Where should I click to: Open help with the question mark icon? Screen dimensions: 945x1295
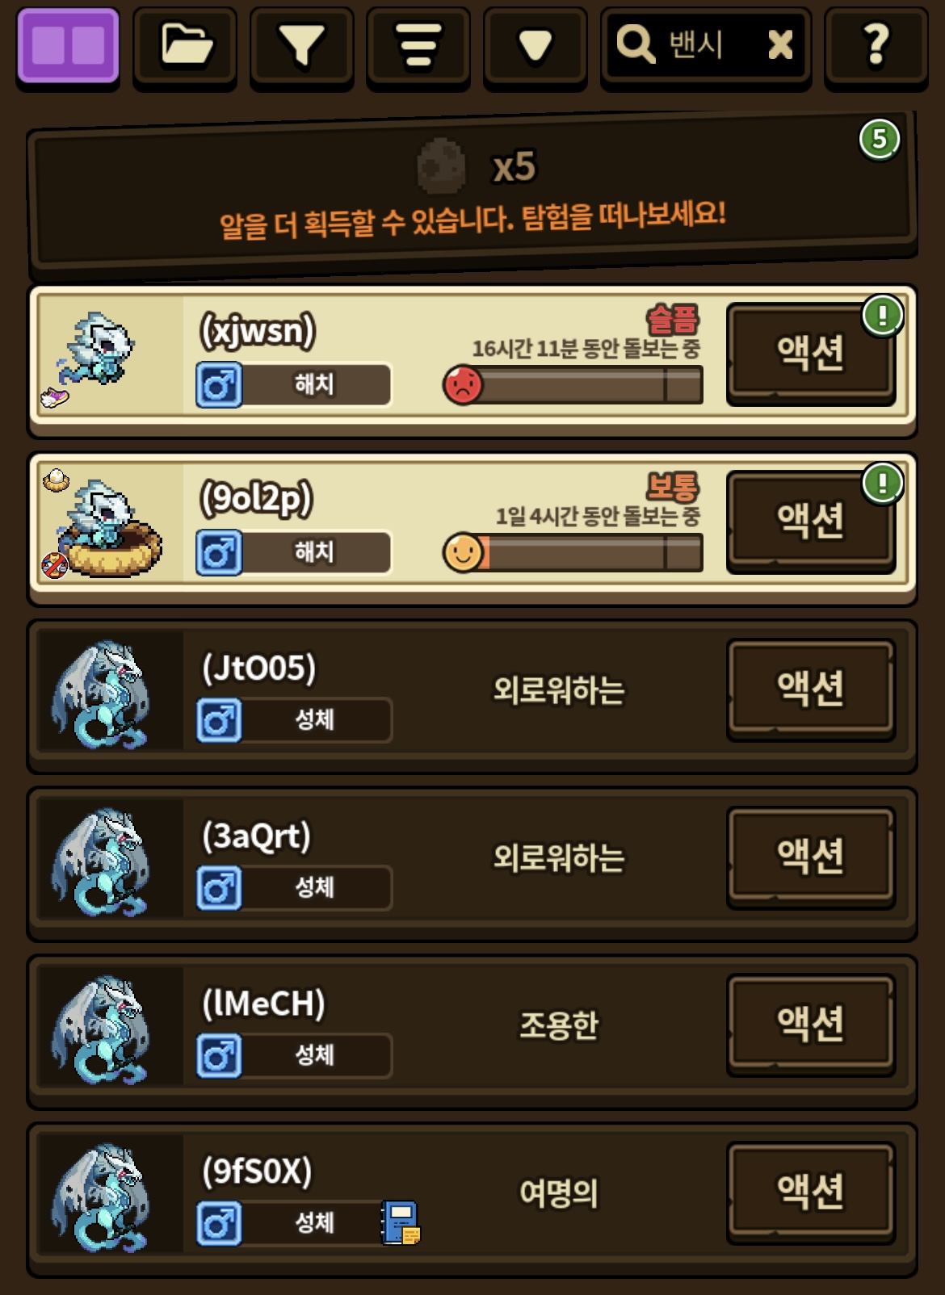(x=876, y=46)
